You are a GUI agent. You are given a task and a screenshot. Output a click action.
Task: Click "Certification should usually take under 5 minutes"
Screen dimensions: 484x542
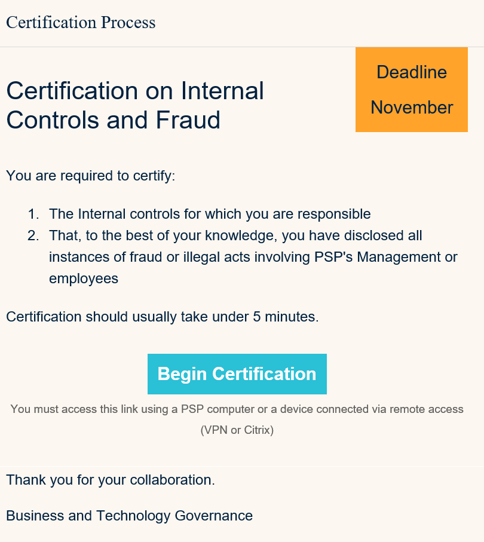tap(163, 317)
